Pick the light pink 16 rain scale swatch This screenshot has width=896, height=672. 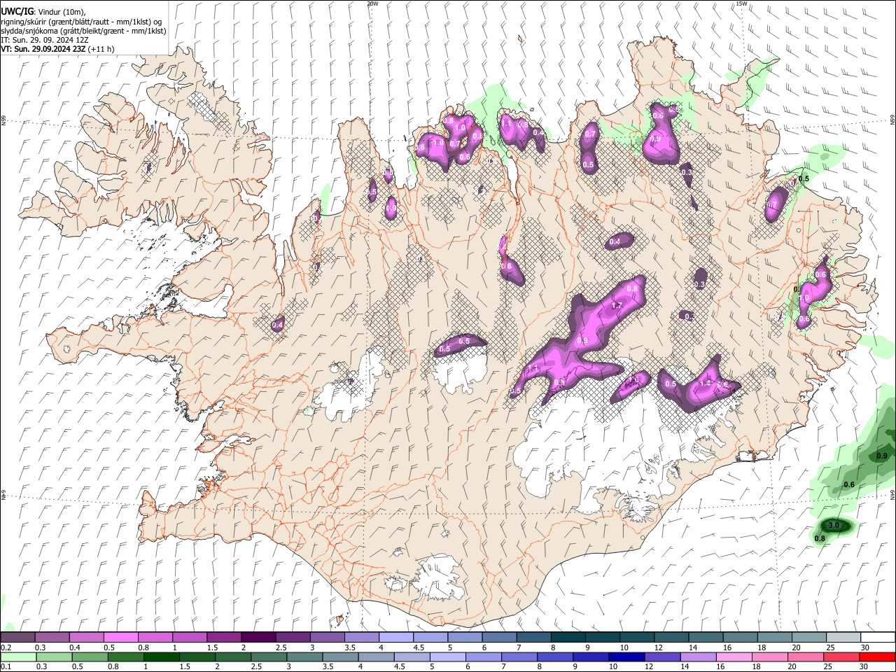click(734, 657)
